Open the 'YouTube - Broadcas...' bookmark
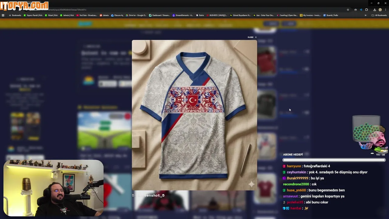 87,15
